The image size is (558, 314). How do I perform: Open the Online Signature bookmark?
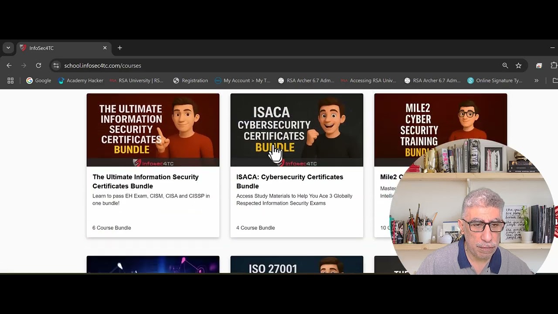495,80
